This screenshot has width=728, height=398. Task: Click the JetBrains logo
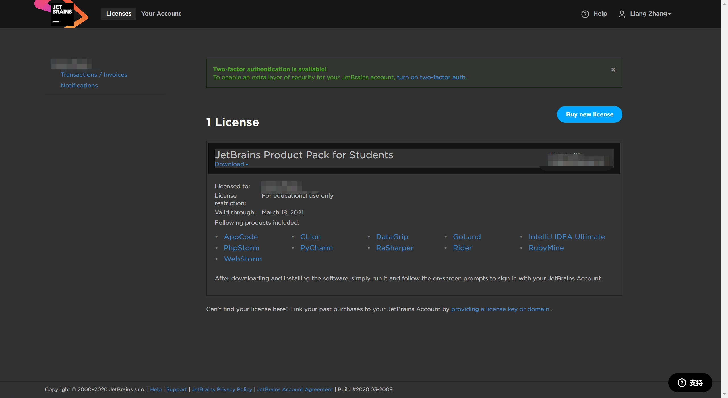tap(62, 14)
